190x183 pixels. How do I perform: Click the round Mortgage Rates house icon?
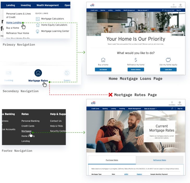tap(38, 73)
